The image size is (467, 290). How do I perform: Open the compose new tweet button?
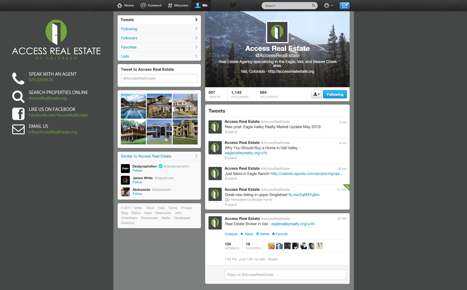coord(344,6)
